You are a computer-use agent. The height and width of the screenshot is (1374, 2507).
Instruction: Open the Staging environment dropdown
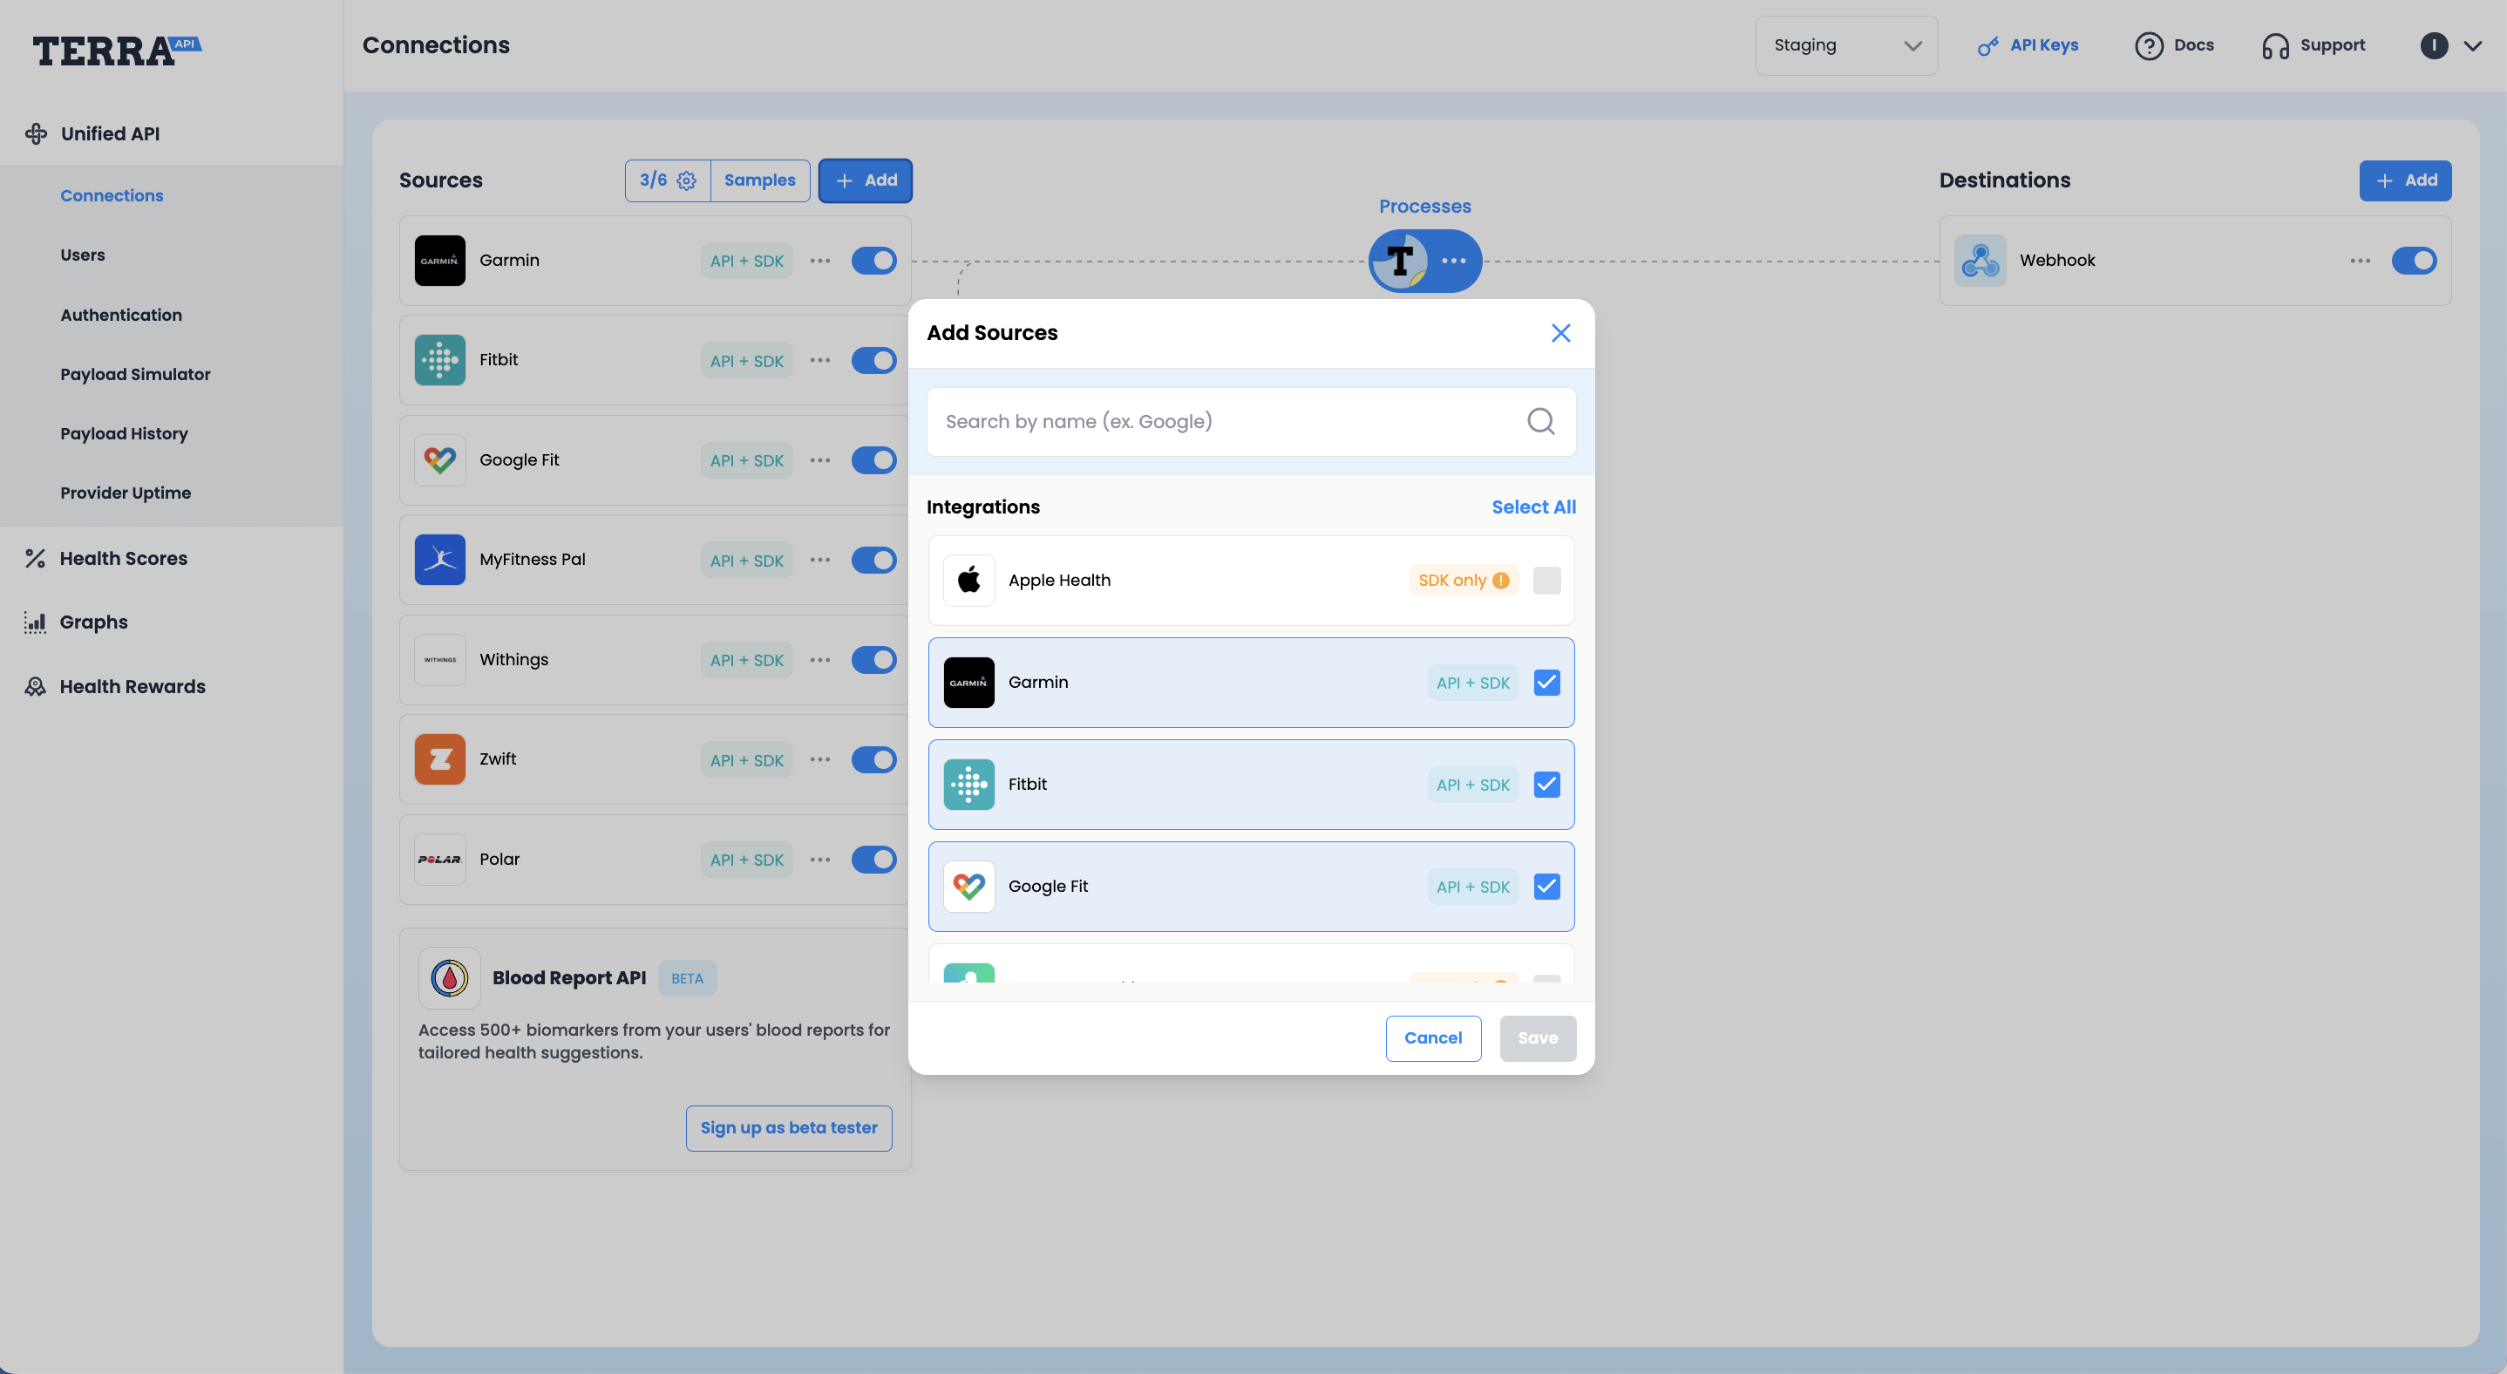click(x=1845, y=45)
